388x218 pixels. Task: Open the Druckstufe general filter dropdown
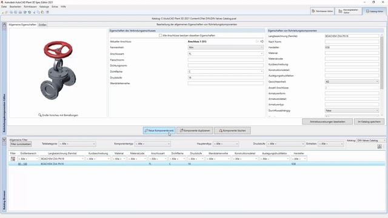click(286, 144)
